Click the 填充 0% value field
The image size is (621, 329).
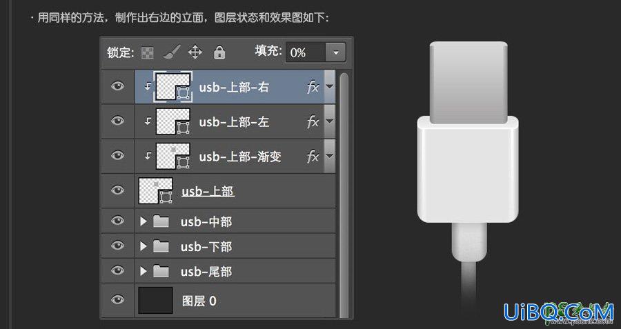(x=306, y=52)
